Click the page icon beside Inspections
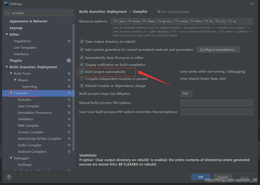Viewport: 260px width, 185px height. coord(69,41)
